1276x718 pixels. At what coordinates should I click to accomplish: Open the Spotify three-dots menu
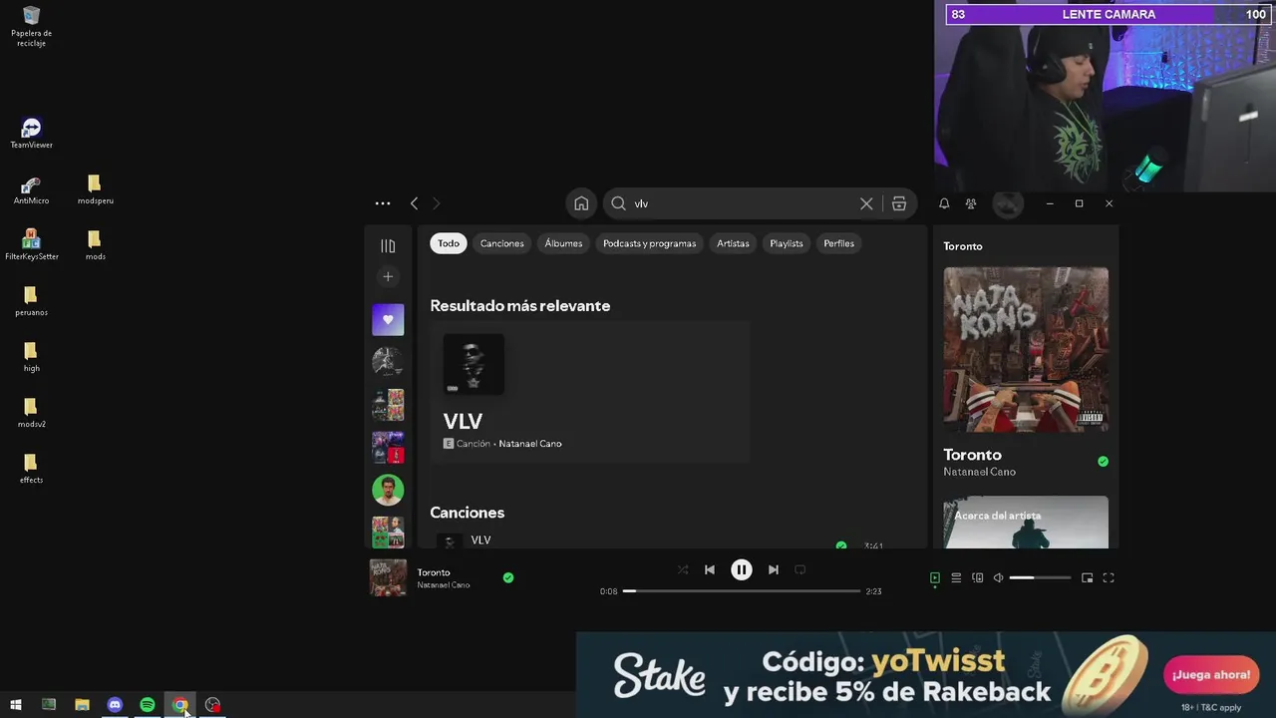pos(383,203)
